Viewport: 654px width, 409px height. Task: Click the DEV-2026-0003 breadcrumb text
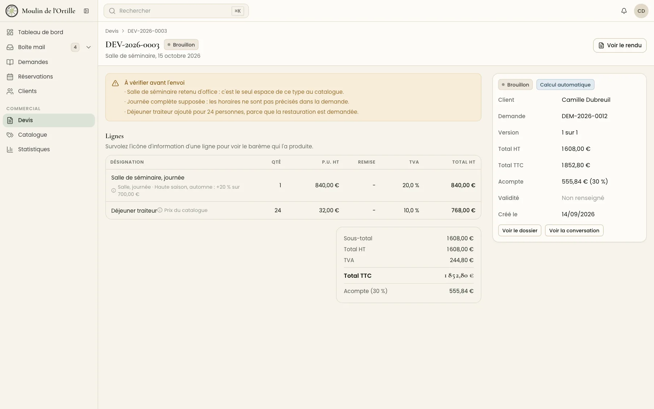pos(147,31)
